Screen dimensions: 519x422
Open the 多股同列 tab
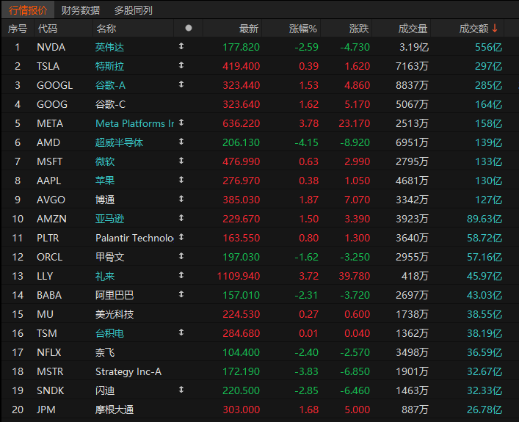coord(134,10)
